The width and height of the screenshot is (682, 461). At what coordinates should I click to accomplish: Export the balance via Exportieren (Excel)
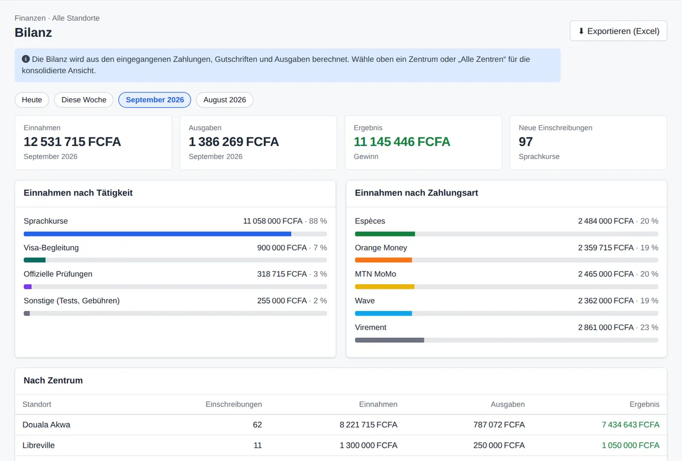pos(618,31)
